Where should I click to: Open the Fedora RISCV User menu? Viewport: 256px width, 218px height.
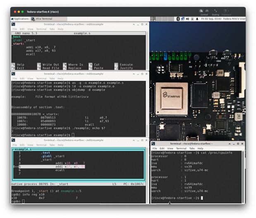pyautogui.click(x=234, y=19)
